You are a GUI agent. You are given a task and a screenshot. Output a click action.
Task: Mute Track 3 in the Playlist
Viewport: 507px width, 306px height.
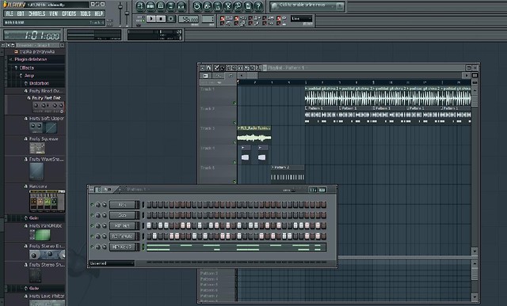pos(234,142)
